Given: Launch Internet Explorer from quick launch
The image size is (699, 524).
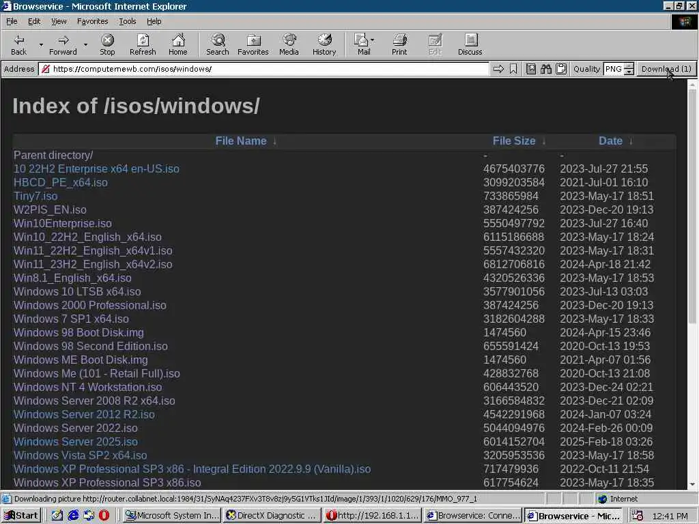Looking at the screenshot, I should tap(73, 516).
